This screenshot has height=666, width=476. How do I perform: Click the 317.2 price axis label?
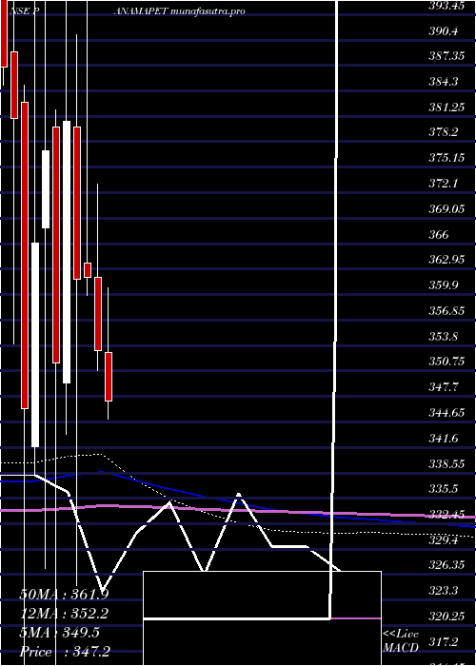pyautogui.click(x=446, y=641)
